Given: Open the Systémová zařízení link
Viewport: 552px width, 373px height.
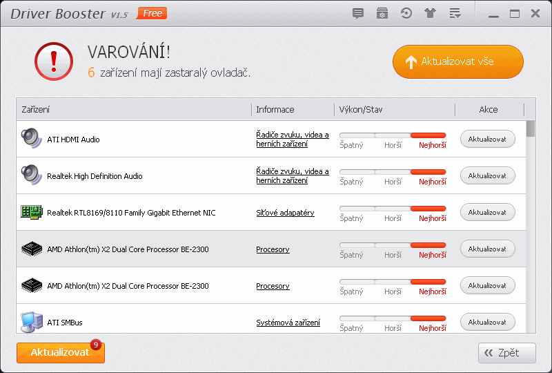Looking at the screenshot, I should click(x=288, y=323).
